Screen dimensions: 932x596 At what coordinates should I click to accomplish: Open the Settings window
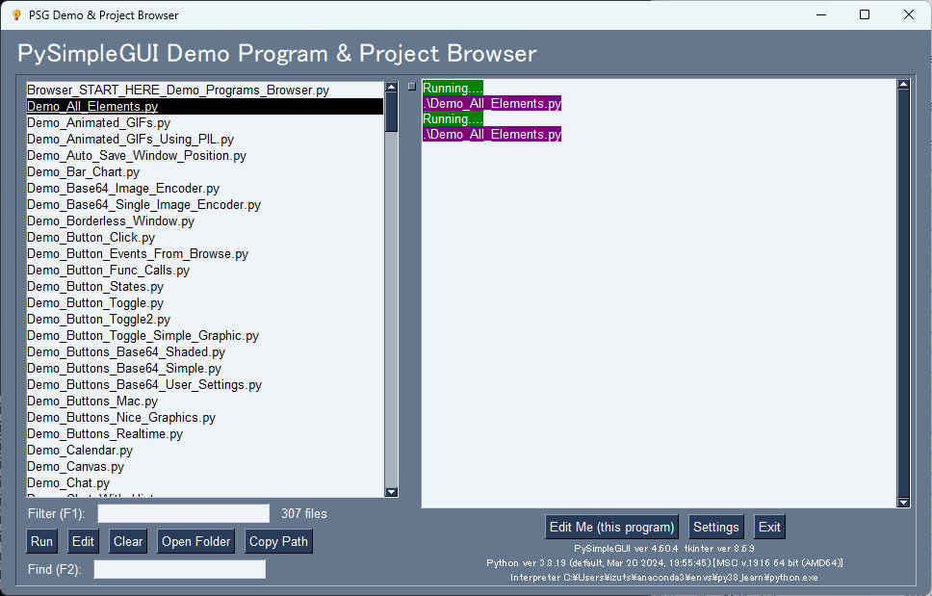click(x=715, y=527)
